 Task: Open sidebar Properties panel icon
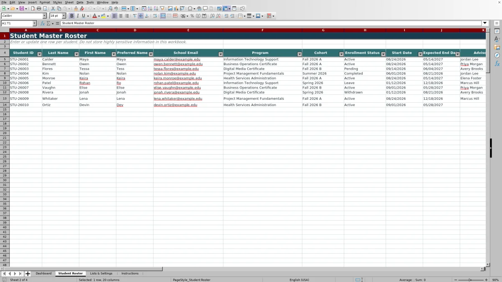coord(497,31)
